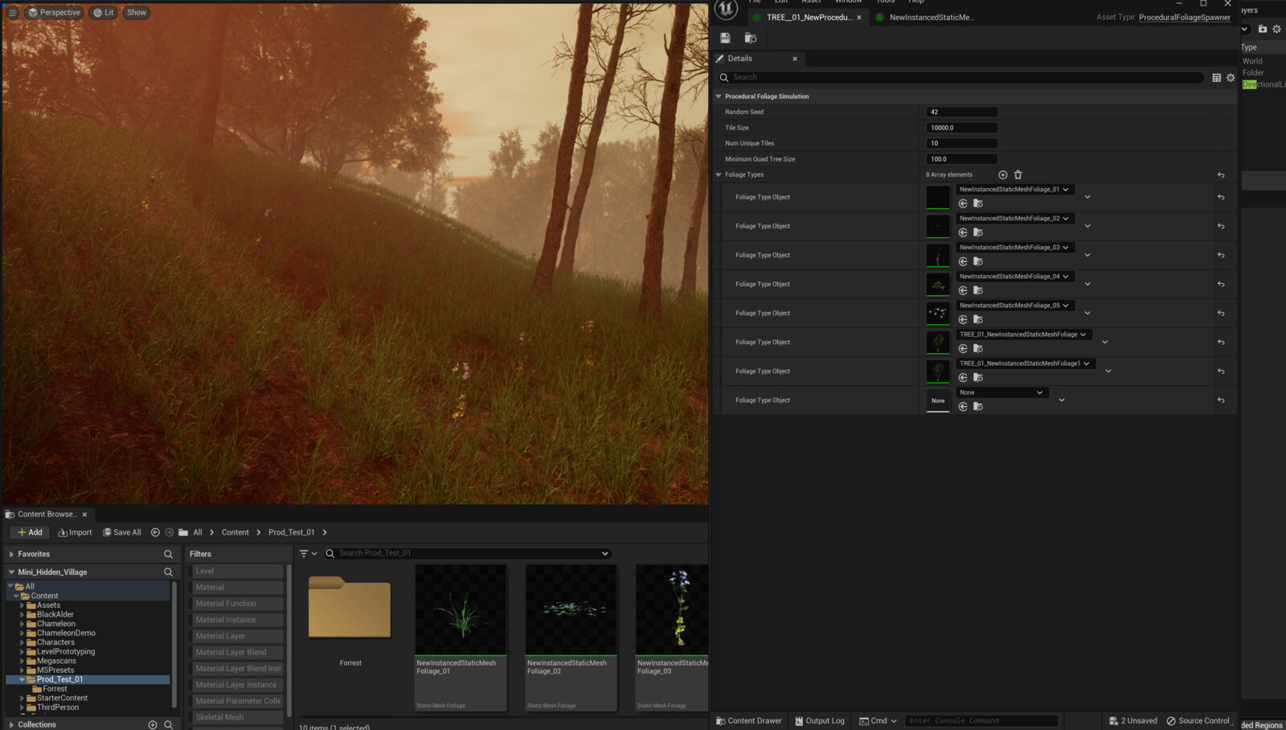Use selected asset for NewInstancedStaticMeshFoliage_01 slot
The width and height of the screenshot is (1286, 730).
click(963, 203)
